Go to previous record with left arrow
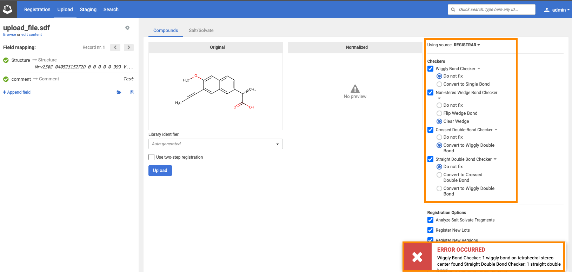The image size is (572, 272). (115, 47)
